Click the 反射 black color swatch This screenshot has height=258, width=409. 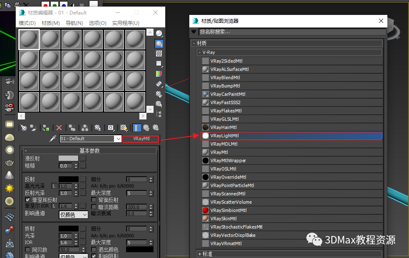[x=68, y=179]
